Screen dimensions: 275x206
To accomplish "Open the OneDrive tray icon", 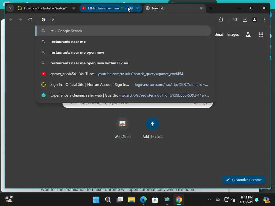I will (x=218, y=200).
